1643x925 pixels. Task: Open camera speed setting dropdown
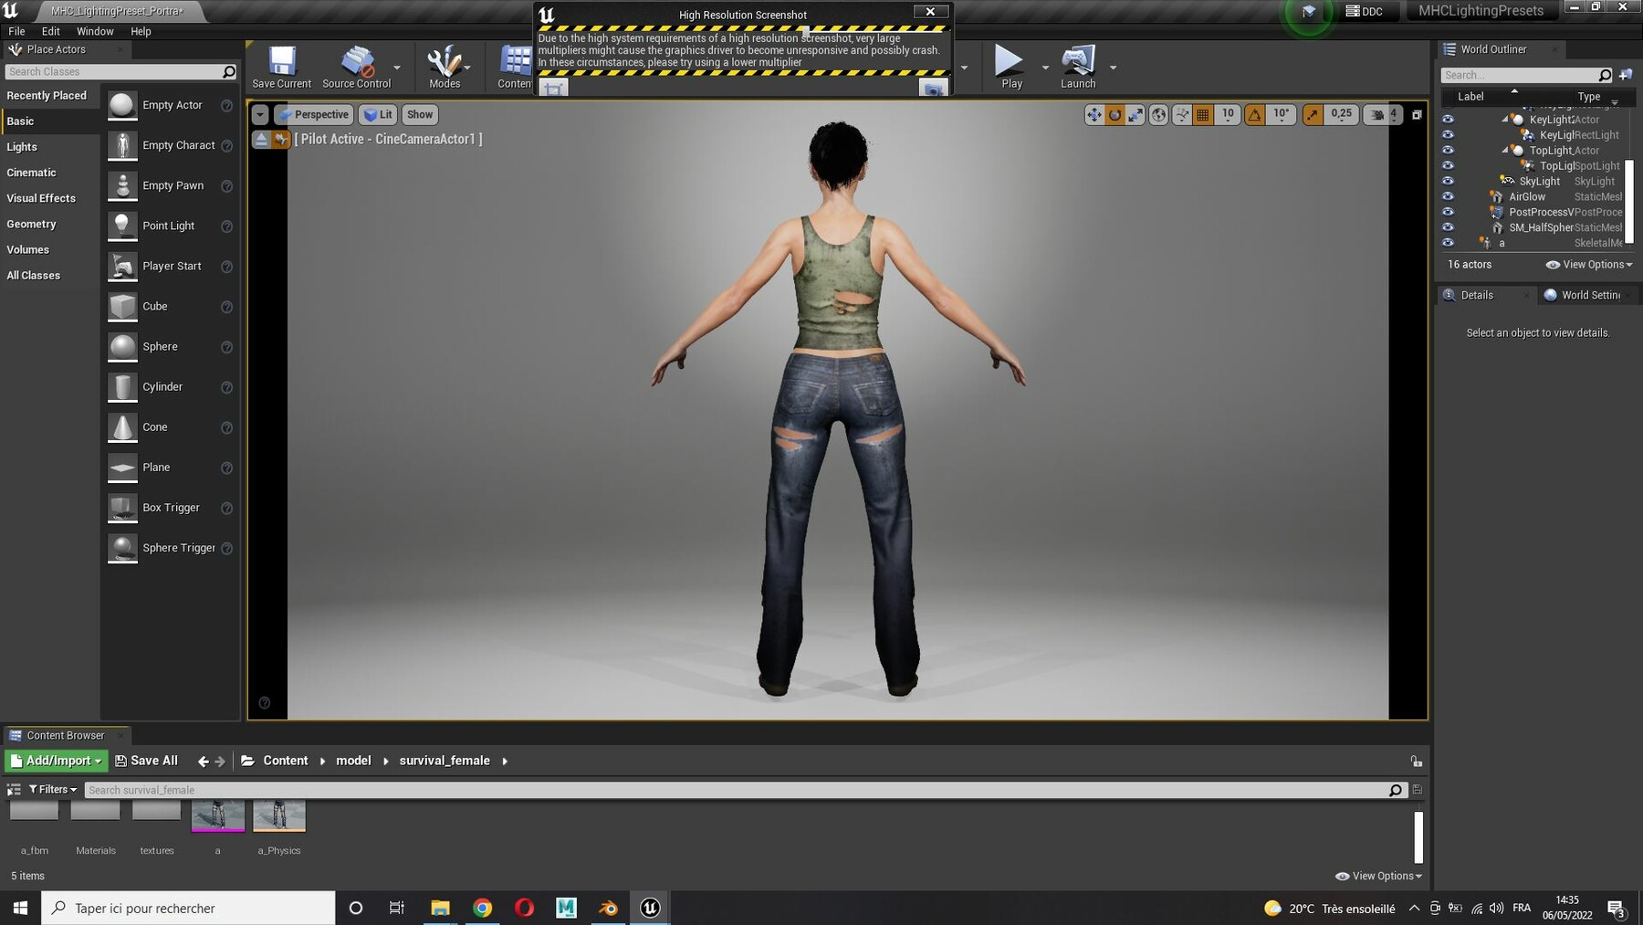[x=1383, y=114]
